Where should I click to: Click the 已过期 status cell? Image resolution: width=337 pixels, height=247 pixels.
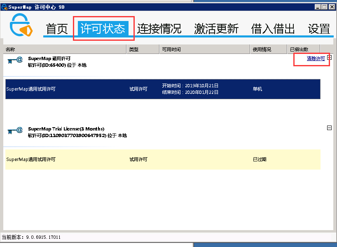(x=260, y=159)
